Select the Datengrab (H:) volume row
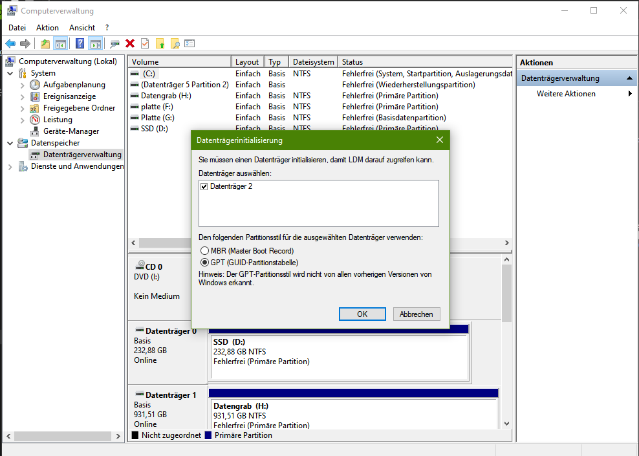639x456 pixels. (320, 96)
